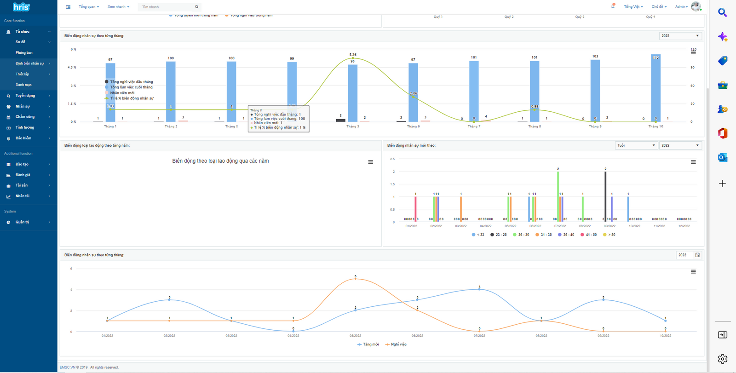This screenshot has height=373, width=736.
Task: Click the search magnifier in Tìm nhanh box
Action: [197, 7]
